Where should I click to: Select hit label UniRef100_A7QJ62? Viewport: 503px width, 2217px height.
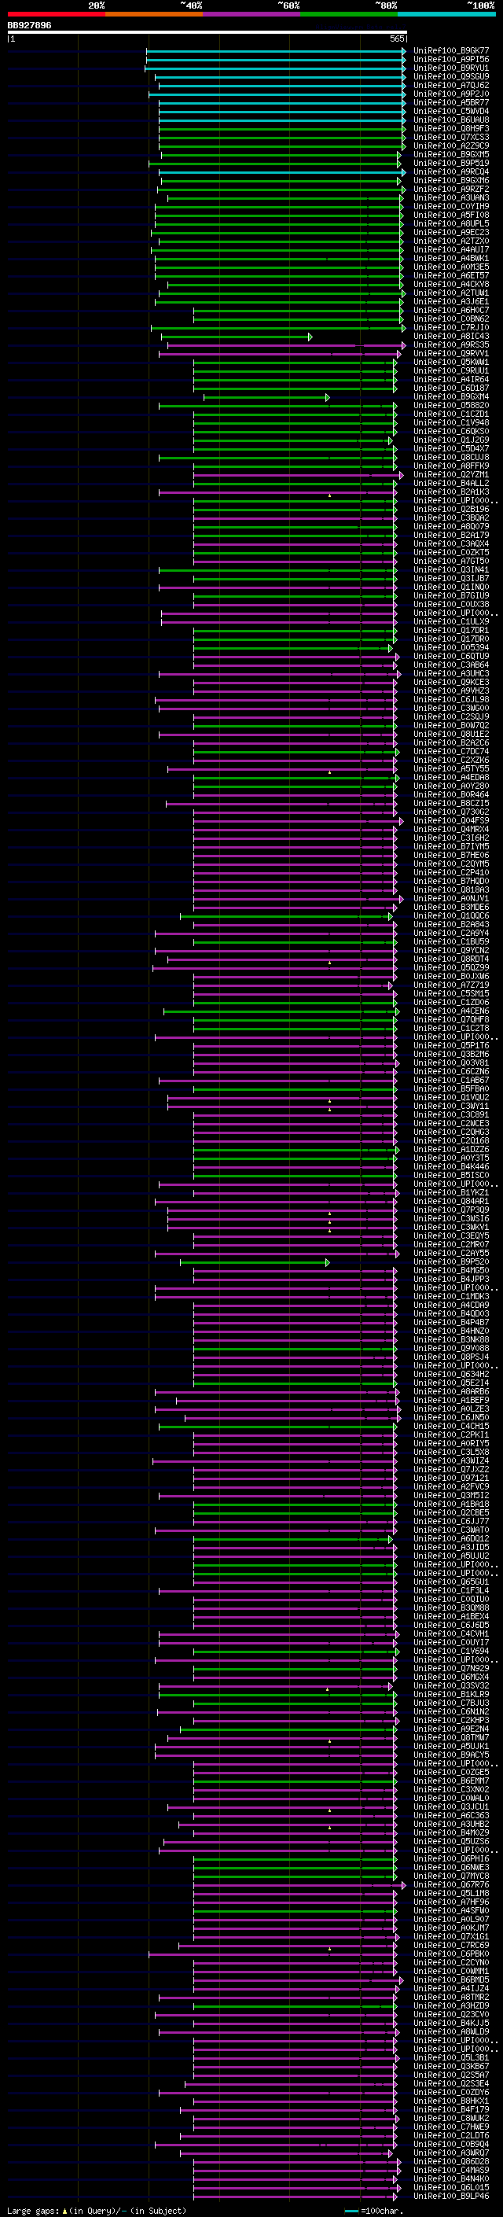pyautogui.click(x=451, y=85)
